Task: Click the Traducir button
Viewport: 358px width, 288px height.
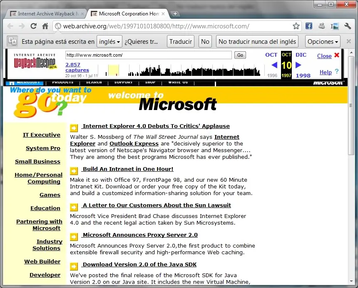Action: click(181, 41)
